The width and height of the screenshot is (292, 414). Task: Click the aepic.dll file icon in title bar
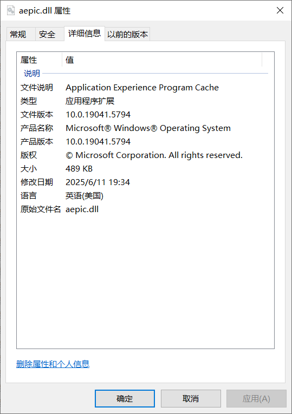tap(11, 11)
